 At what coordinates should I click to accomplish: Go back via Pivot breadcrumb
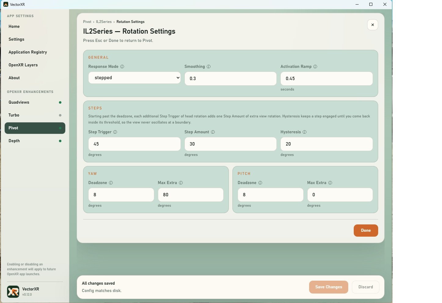click(87, 22)
